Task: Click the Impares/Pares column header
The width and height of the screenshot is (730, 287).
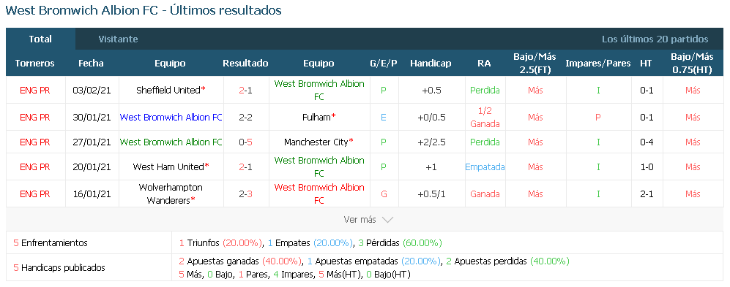Action: pos(597,63)
